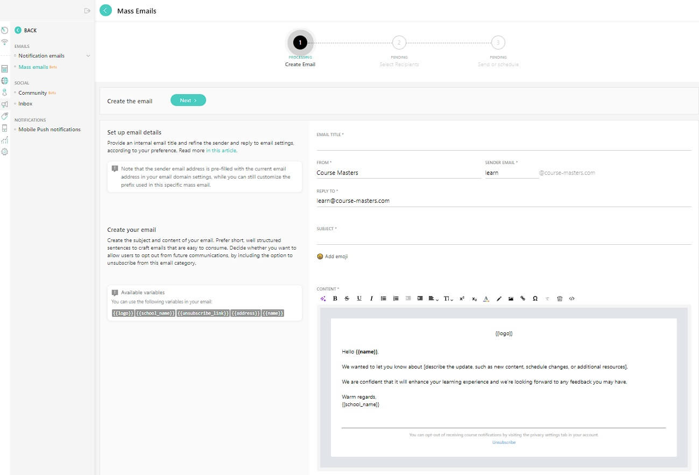Open the price tag marketing icon in left rail
This screenshot has width=699, height=475.
coord(4,116)
